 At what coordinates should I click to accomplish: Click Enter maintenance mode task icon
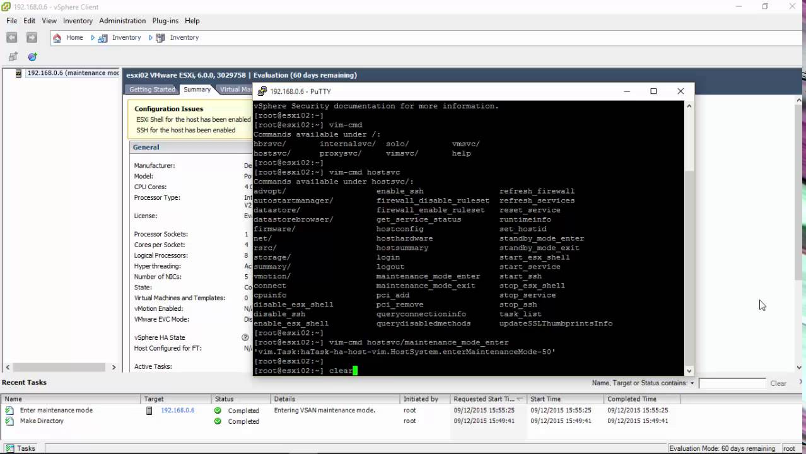click(x=9, y=410)
